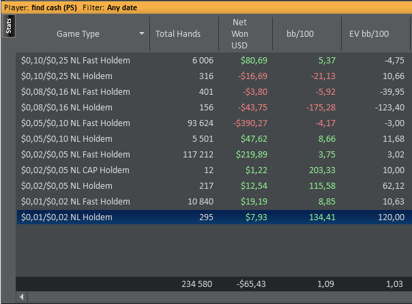Sort by the Game Type column header
This screenshot has height=304, width=412.
coord(78,33)
